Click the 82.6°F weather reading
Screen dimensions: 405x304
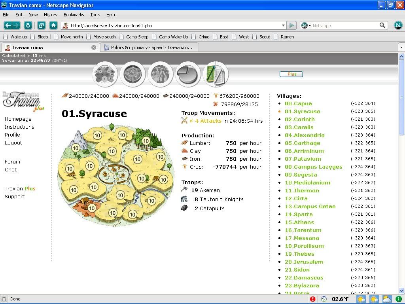[340, 299]
